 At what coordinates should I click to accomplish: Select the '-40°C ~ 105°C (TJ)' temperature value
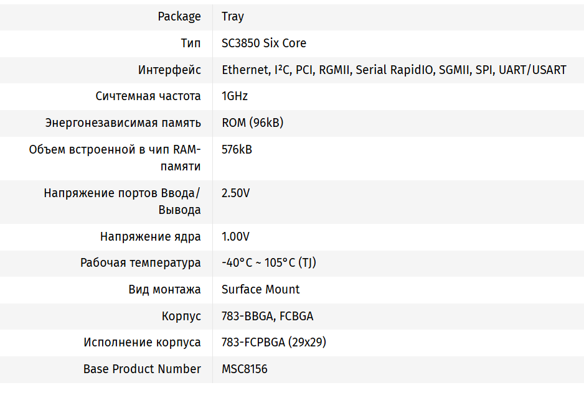269,263
